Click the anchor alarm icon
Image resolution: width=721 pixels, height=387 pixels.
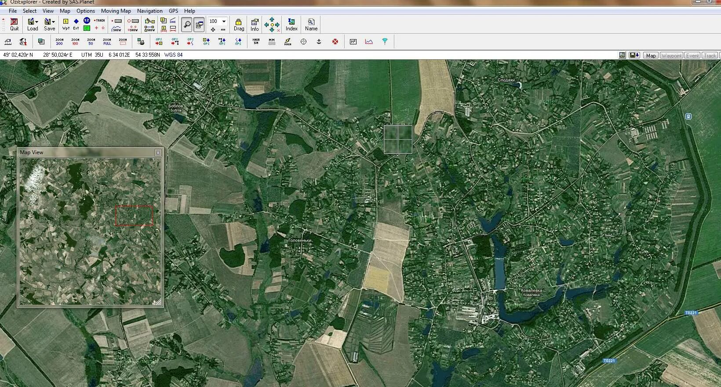[x=319, y=42]
